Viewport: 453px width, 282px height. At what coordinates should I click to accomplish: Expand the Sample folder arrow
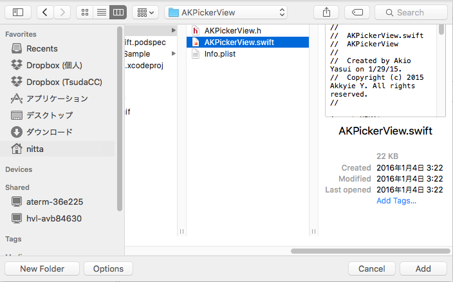tap(173, 54)
